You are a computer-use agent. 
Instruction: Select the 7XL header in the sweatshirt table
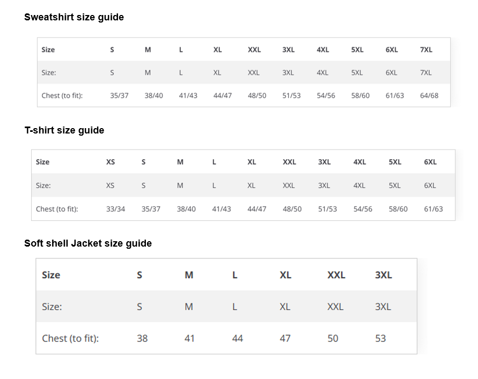point(426,50)
